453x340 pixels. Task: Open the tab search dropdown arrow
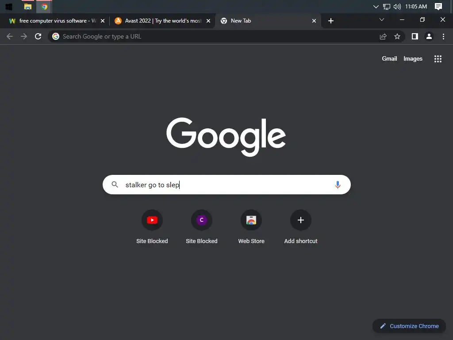pos(382,19)
